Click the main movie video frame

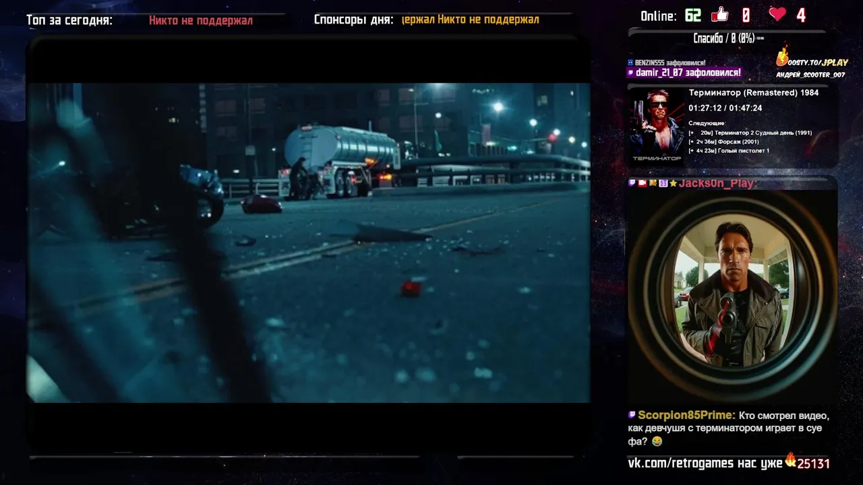[x=309, y=243]
